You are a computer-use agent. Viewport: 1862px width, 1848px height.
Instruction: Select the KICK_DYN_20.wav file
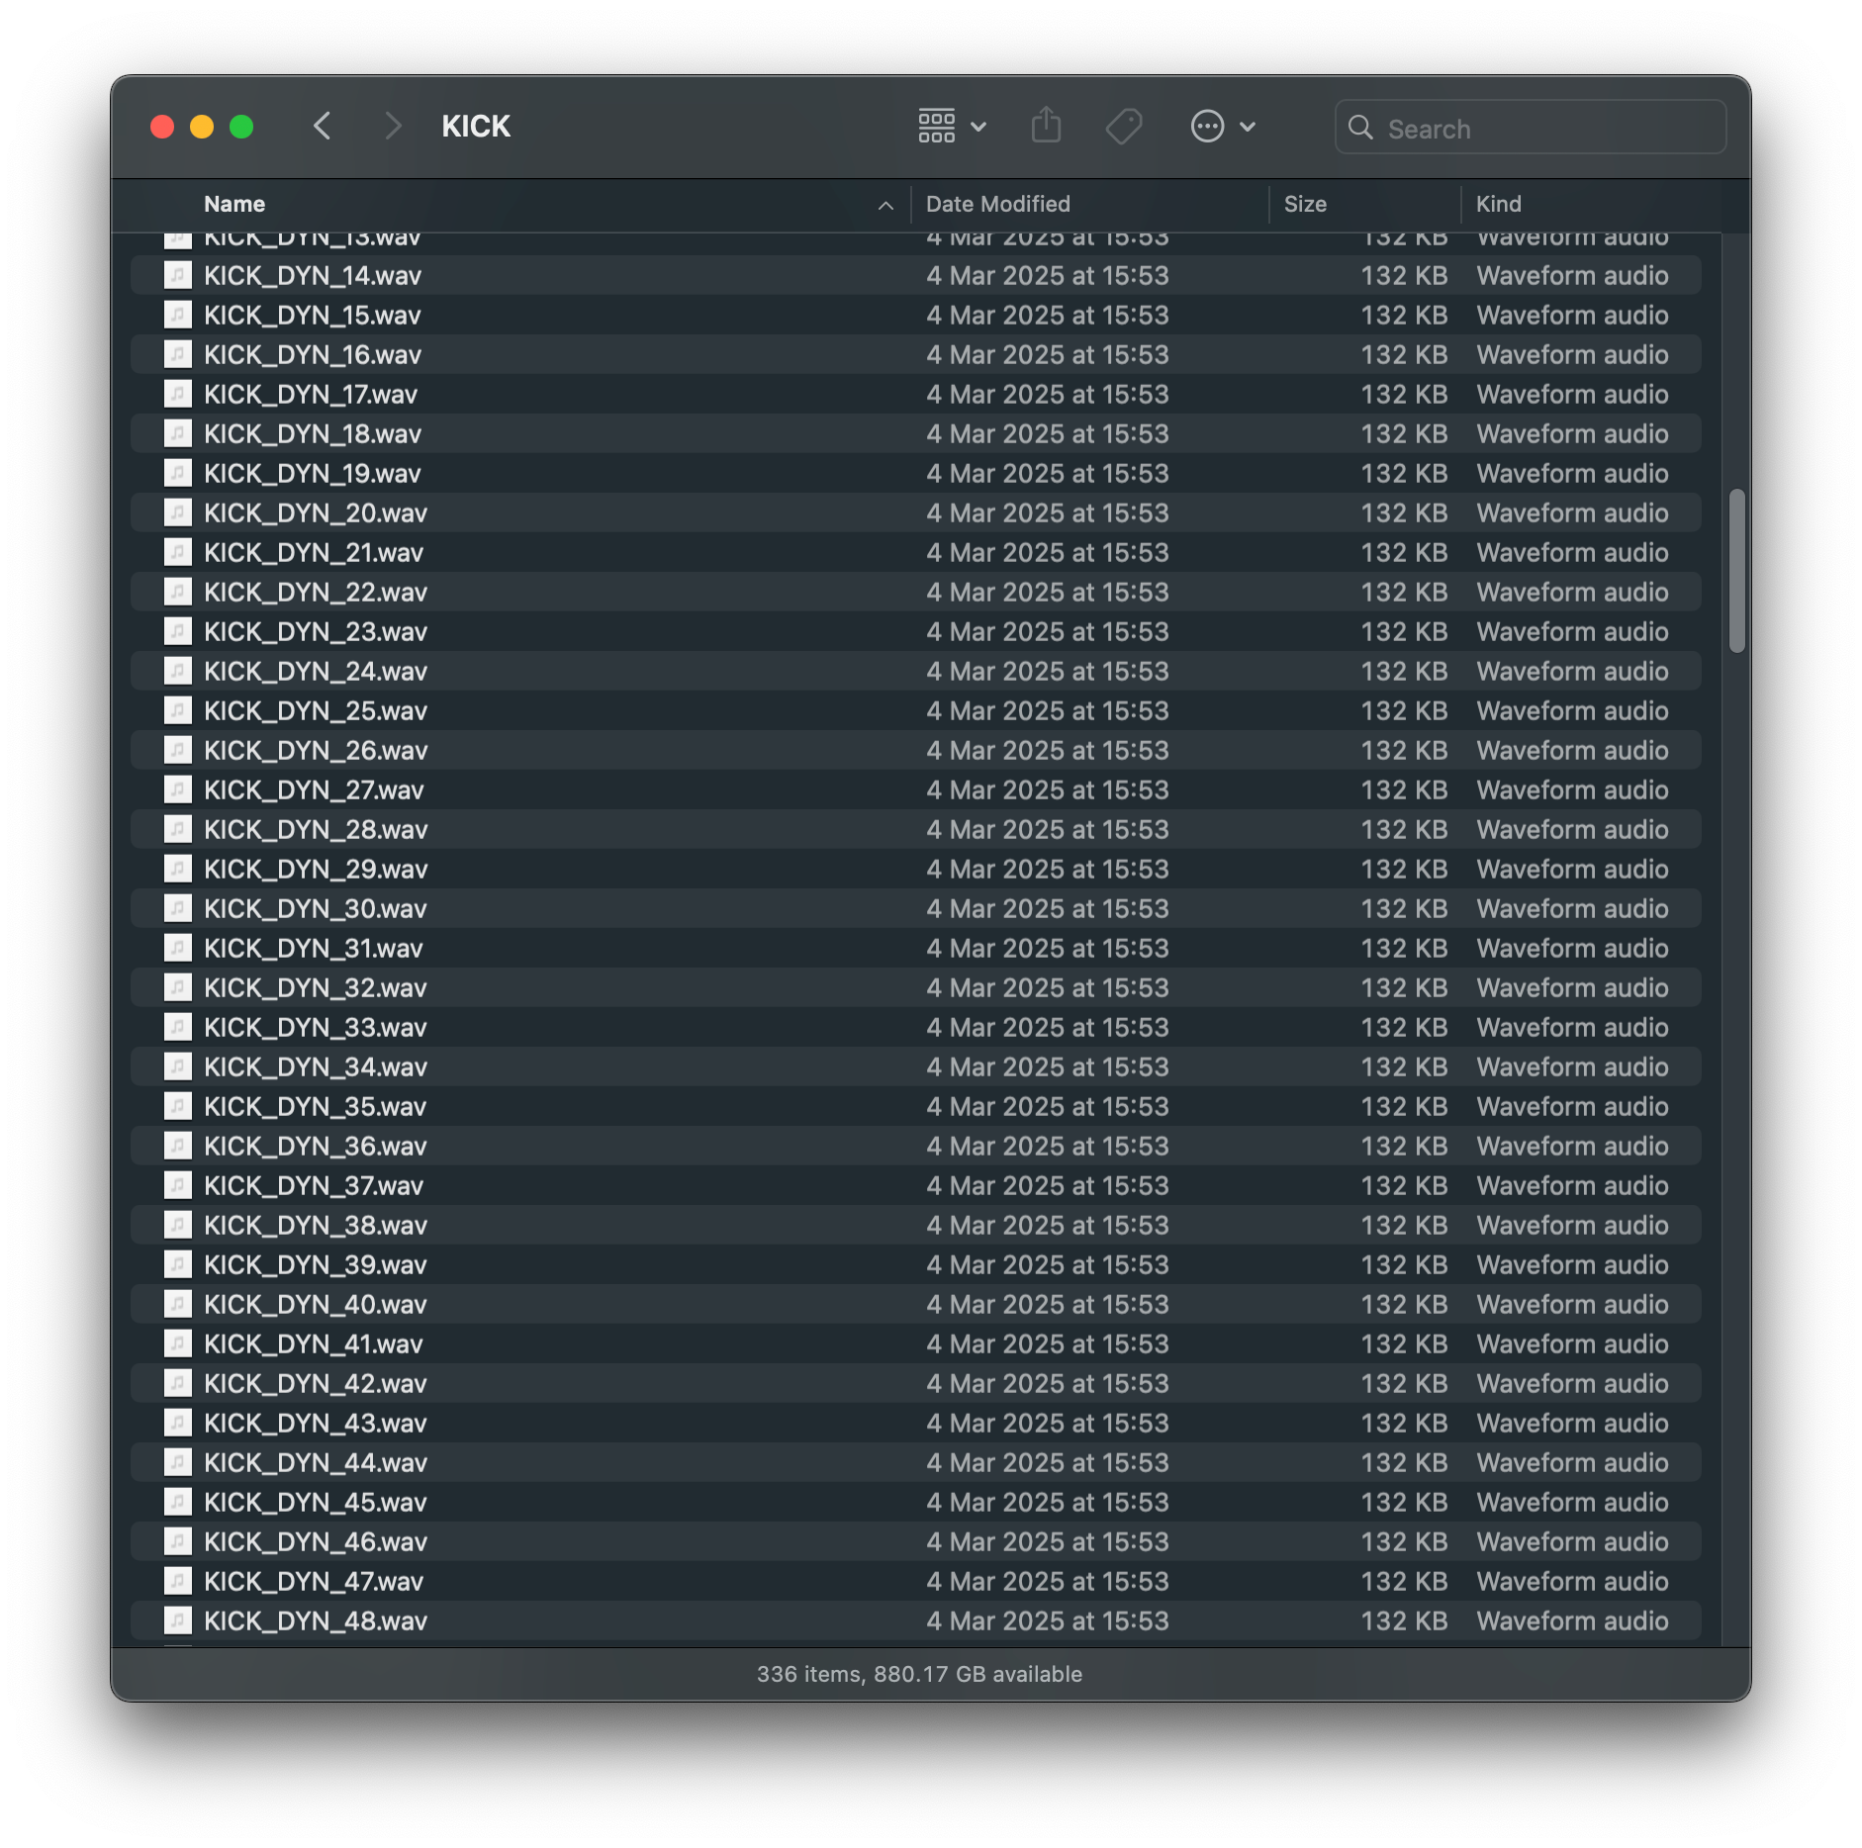pyautogui.click(x=316, y=512)
